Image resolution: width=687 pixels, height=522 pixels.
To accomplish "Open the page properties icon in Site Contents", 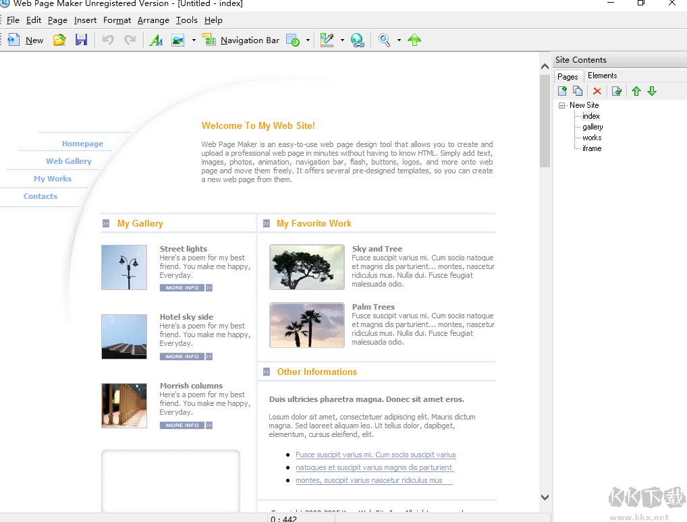I will [617, 90].
